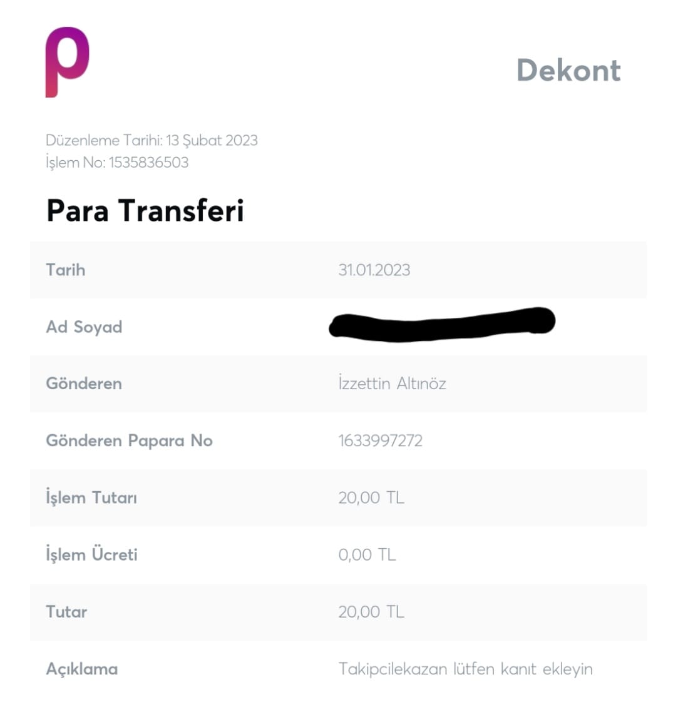Select the fee value 0,00 TL

coord(367,555)
